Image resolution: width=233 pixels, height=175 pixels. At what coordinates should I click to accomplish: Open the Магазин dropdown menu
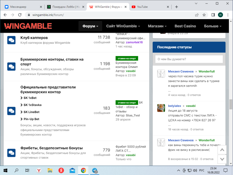[x=157, y=26]
